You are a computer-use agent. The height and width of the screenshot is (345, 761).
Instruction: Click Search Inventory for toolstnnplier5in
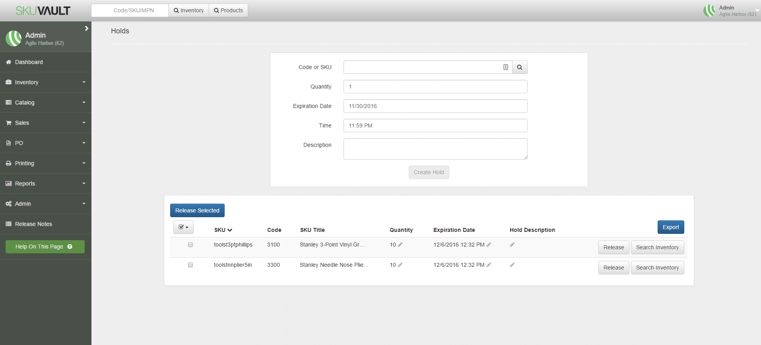click(657, 268)
